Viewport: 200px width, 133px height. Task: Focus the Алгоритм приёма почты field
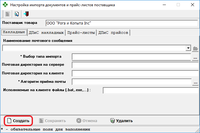coord(132,82)
